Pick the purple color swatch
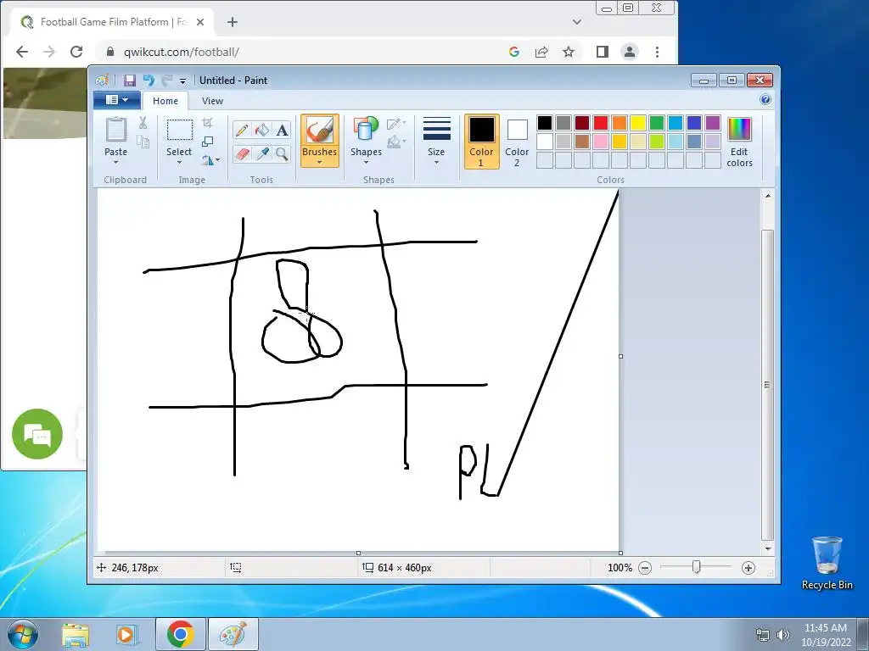This screenshot has height=651, width=869. click(x=713, y=123)
